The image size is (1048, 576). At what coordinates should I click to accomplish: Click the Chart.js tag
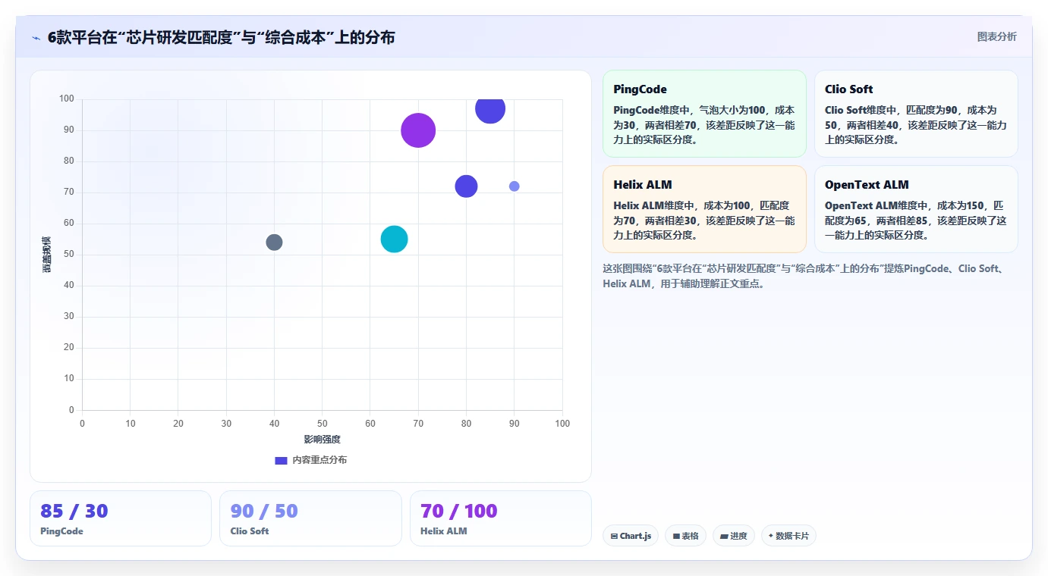coord(631,536)
